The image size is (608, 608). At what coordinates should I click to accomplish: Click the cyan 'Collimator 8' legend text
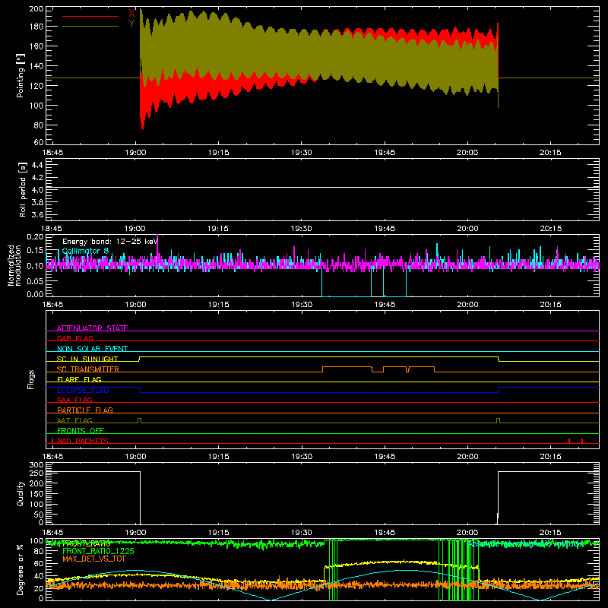pyautogui.click(x=85, y=251)
